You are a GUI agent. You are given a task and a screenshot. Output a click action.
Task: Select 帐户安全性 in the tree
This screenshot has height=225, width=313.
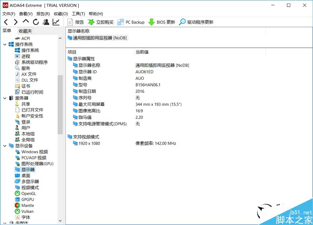click(x=29, y=116)
